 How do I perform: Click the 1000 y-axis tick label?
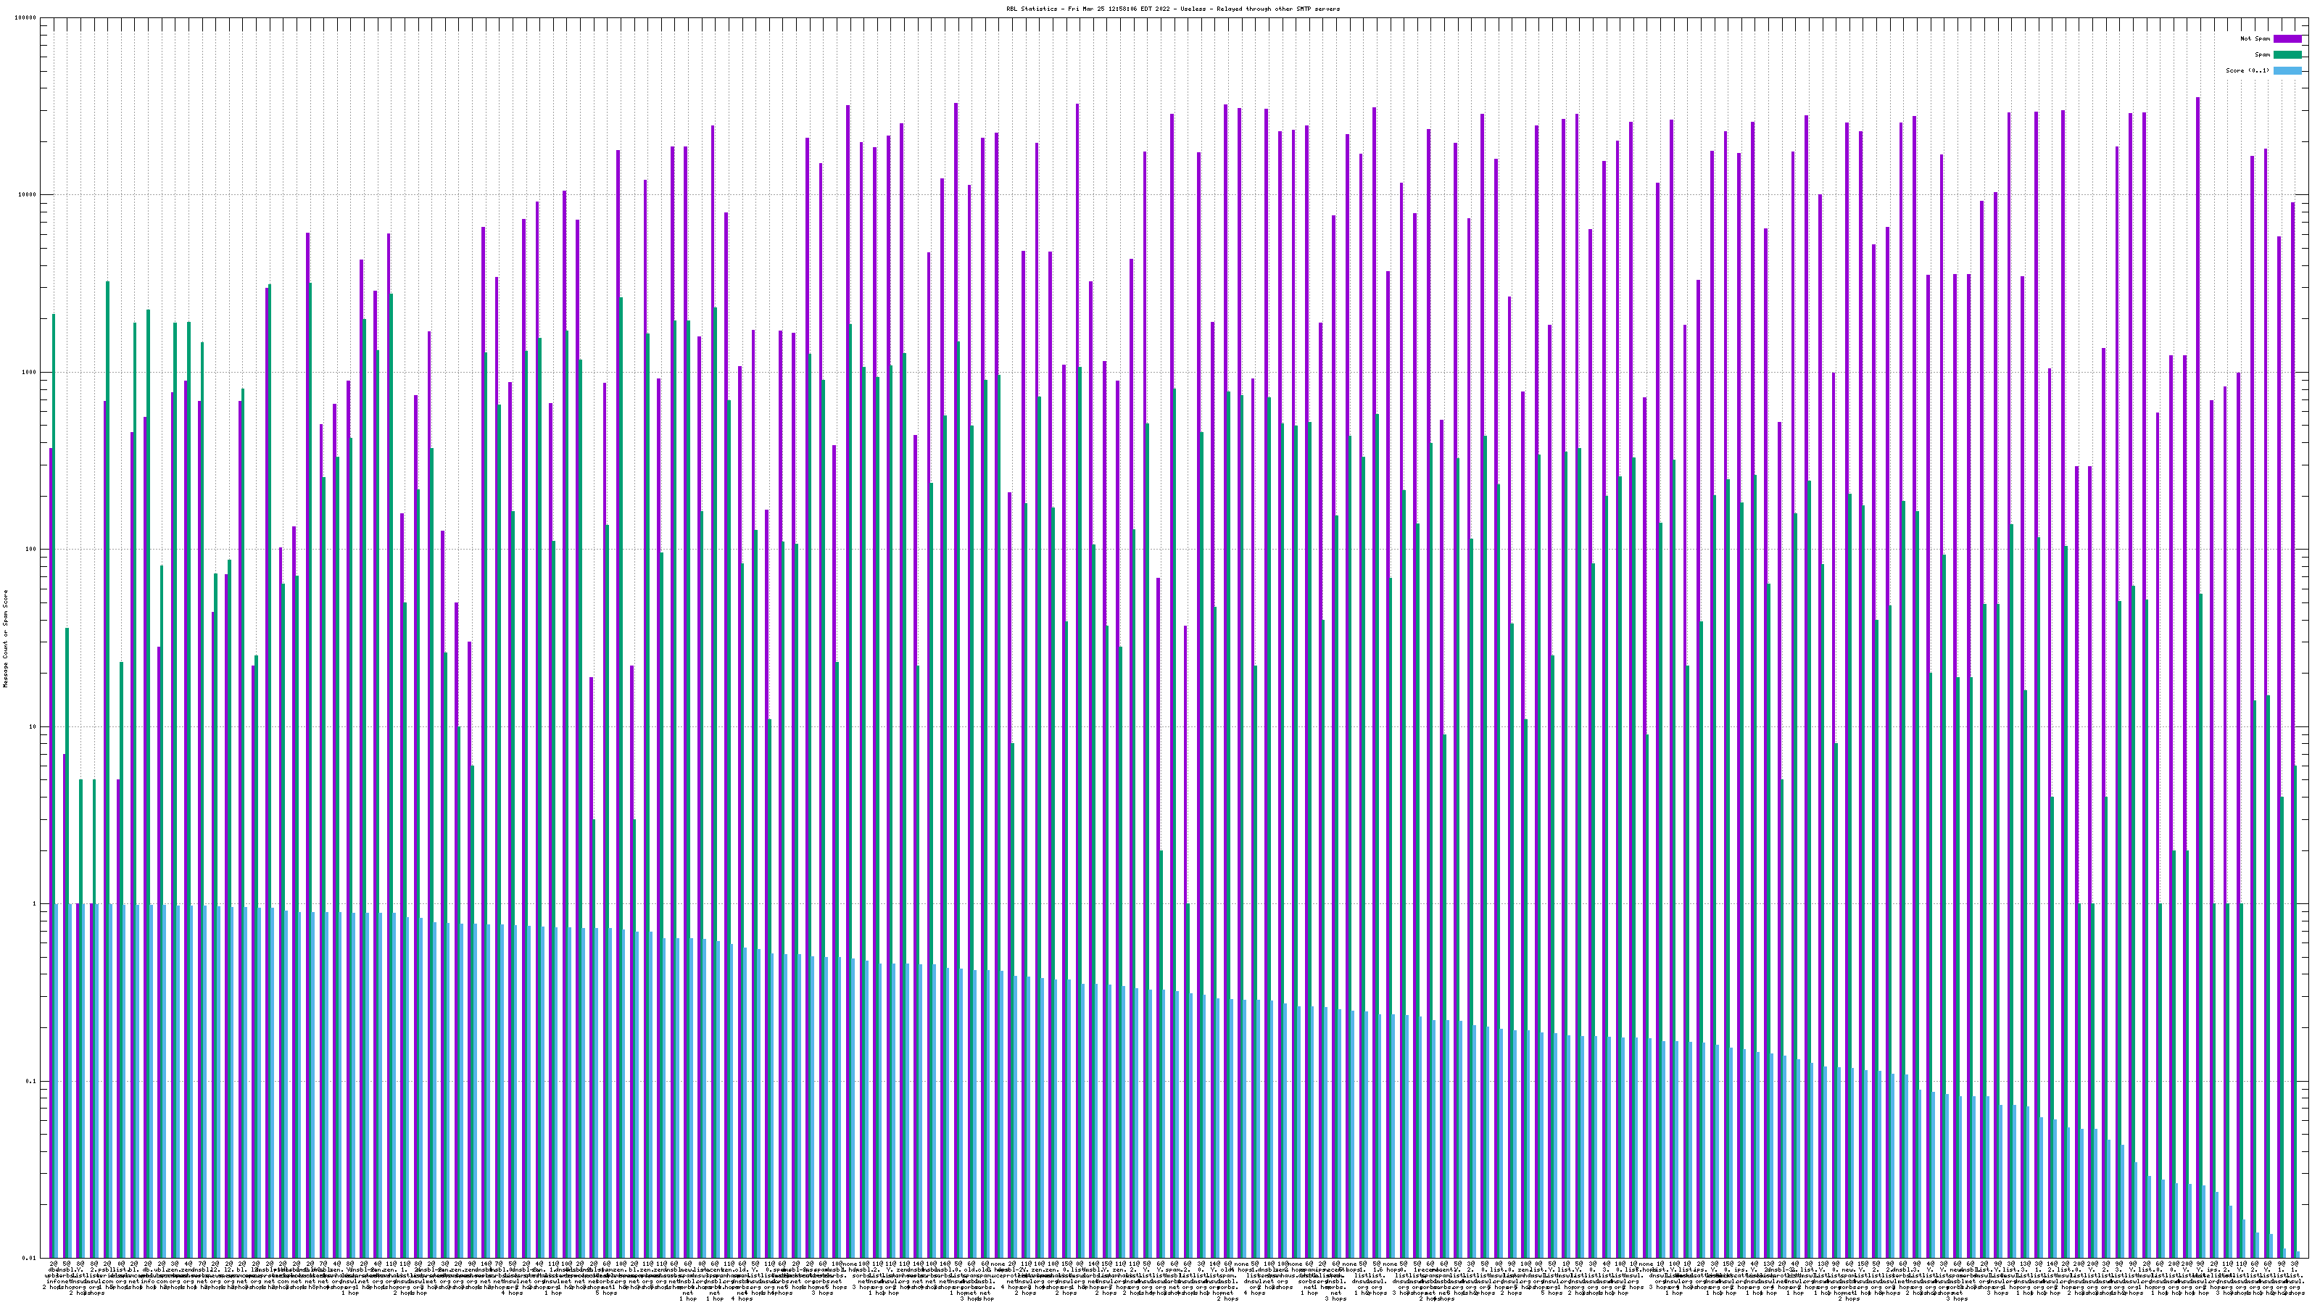[x=30, y=372]
